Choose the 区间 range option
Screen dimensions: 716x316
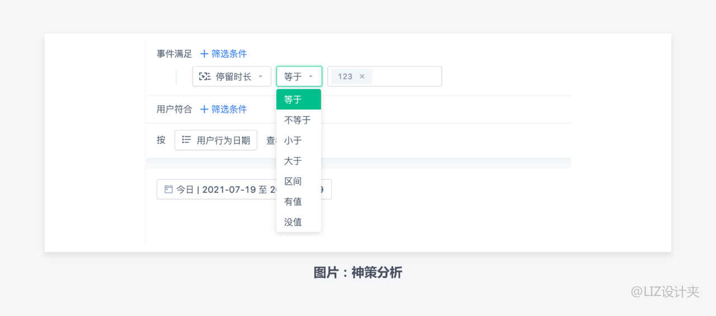(x=293, y=181)
